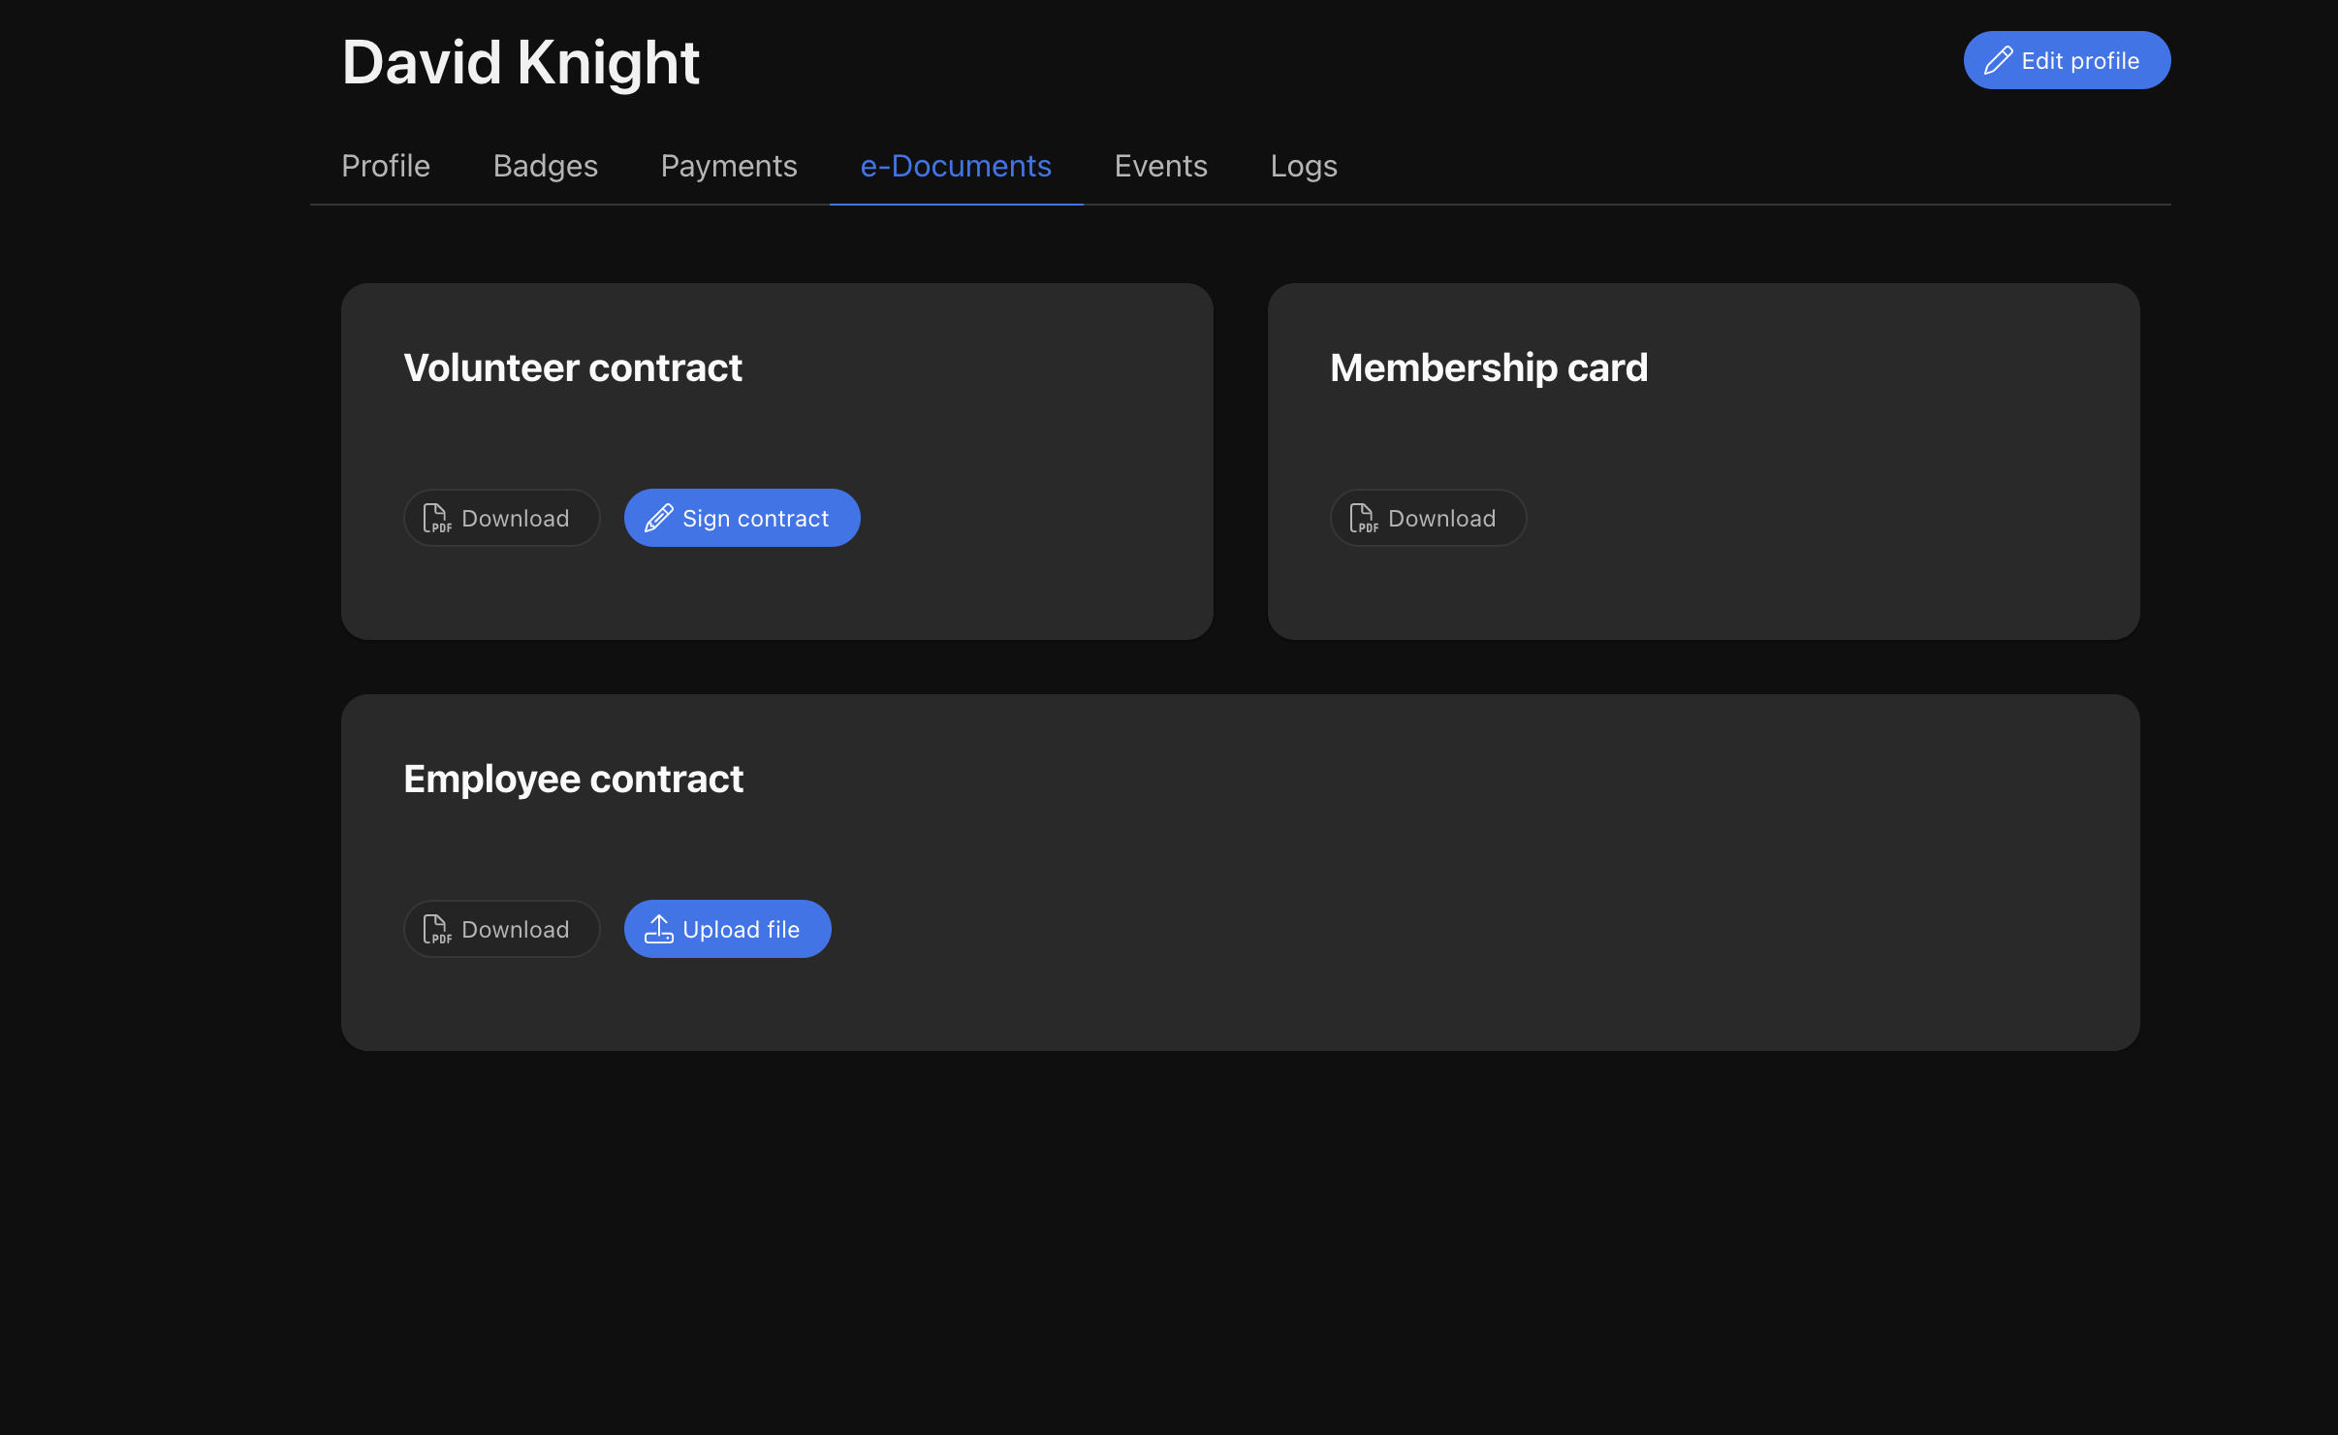Go to the Payments tab
The image size is (2338, 1435).
pos(729,166)
